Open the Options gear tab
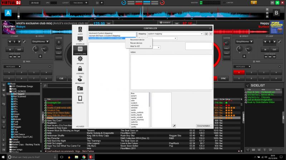The height and width of the screenshot is (160, 286). [x=80, y=60]
